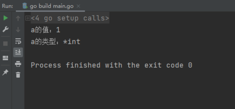Click 'Process finished with the exit code 0'
The image size is (235, 109).
click(x=112, y=65)
